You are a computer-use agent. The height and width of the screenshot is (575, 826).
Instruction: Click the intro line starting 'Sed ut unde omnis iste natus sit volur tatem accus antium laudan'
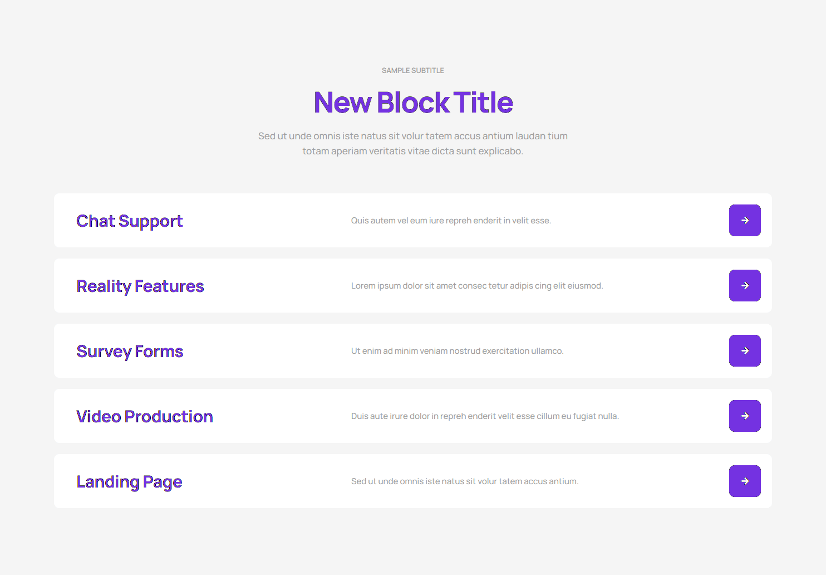(413, 136)
